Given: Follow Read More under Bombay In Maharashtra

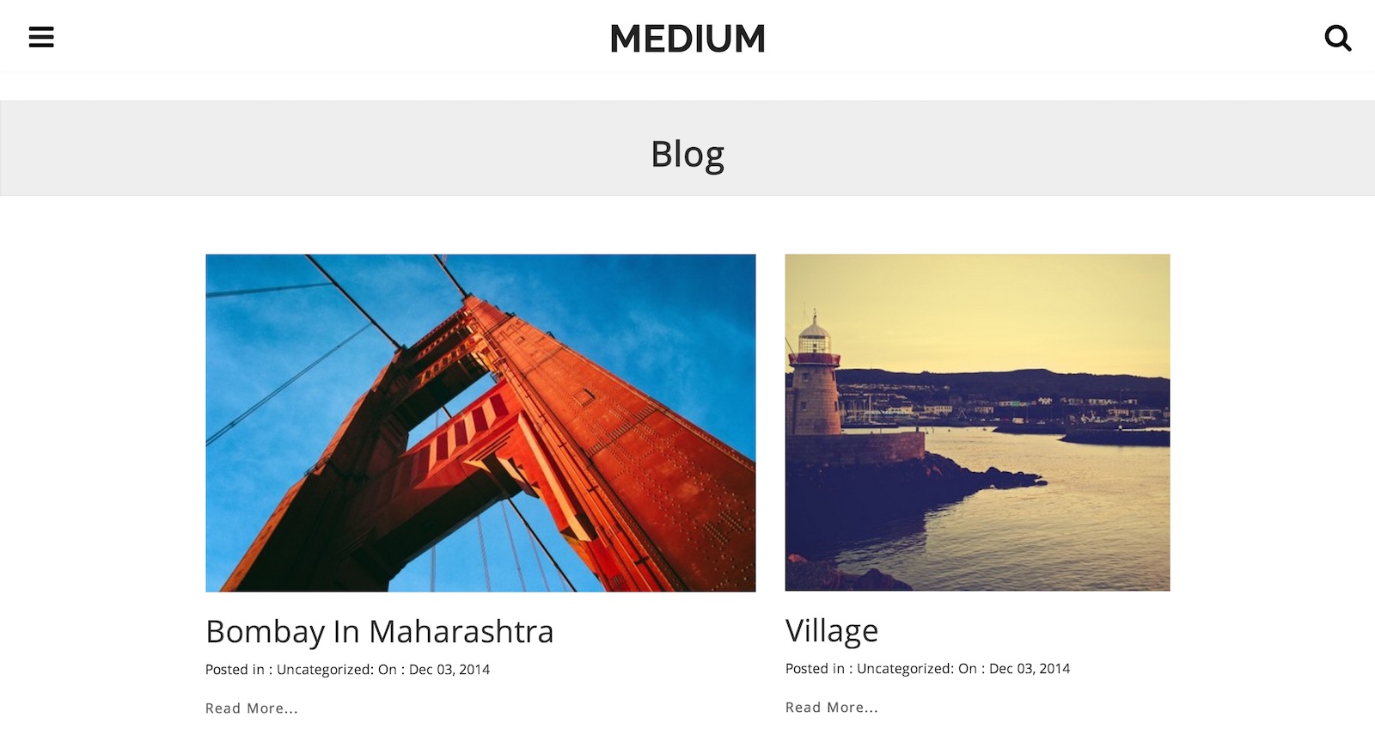Looking at the screenshot, I should point(252,708).
